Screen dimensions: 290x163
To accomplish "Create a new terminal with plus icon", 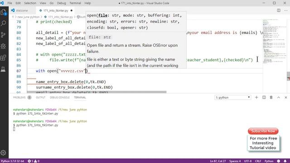I will pyautogui.click(x=256, y=97).
